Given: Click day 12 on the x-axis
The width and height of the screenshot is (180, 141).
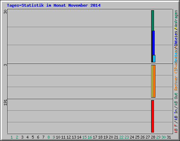Looking at the screenshot, I should click(x=69, y=137).
